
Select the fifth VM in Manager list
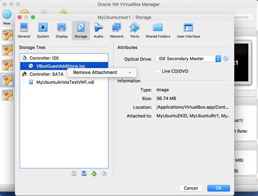point(8,95)
